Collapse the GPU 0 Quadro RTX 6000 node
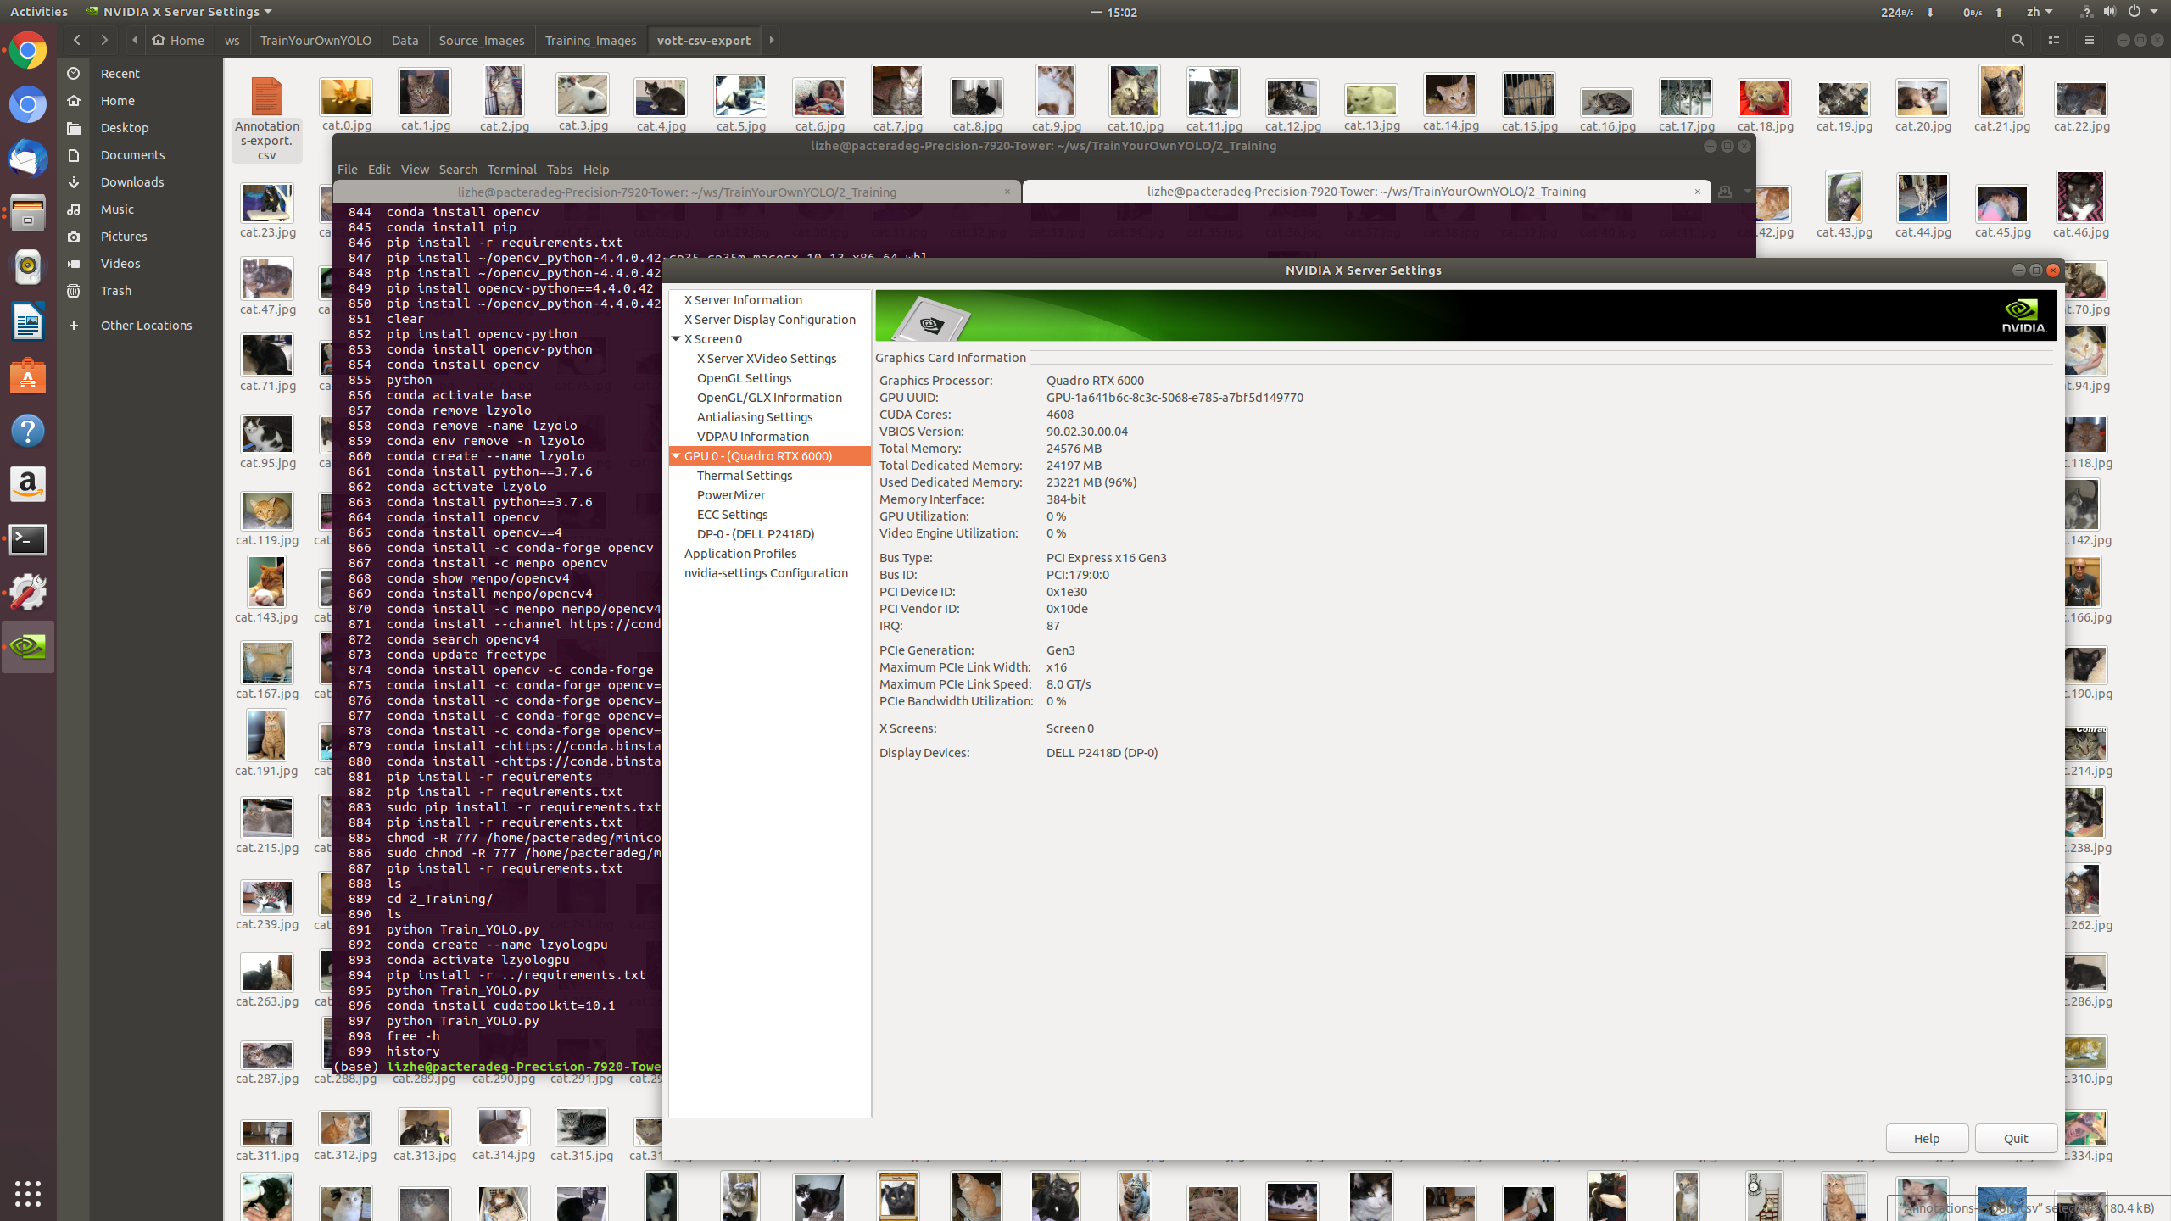Image resolution: width=2171 pixels, height=1221 pixels. pyautogui.click(x=676, y=456)
